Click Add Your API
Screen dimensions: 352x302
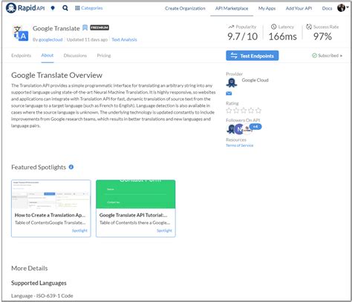[299, 8]
